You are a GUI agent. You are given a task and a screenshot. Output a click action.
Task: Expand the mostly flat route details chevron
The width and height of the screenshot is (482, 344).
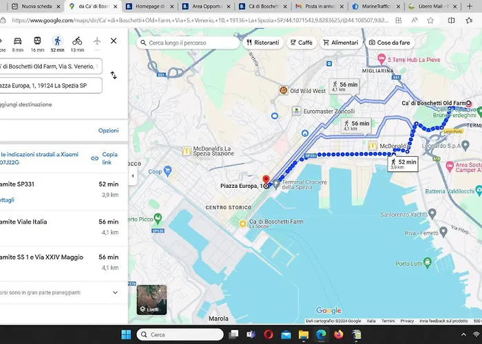click(x=114, y=292)
